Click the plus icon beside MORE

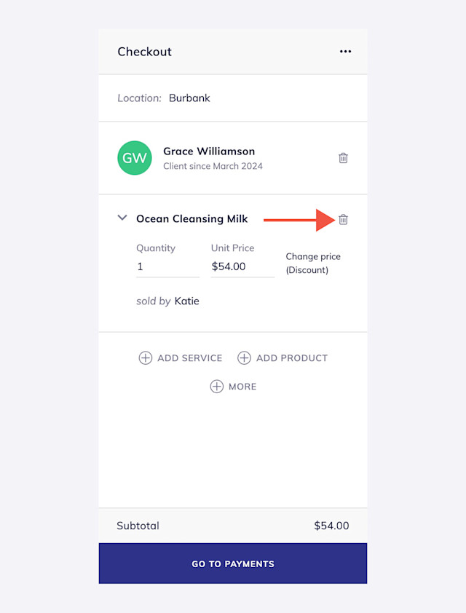pyautogui.click(x=217, y=387)
